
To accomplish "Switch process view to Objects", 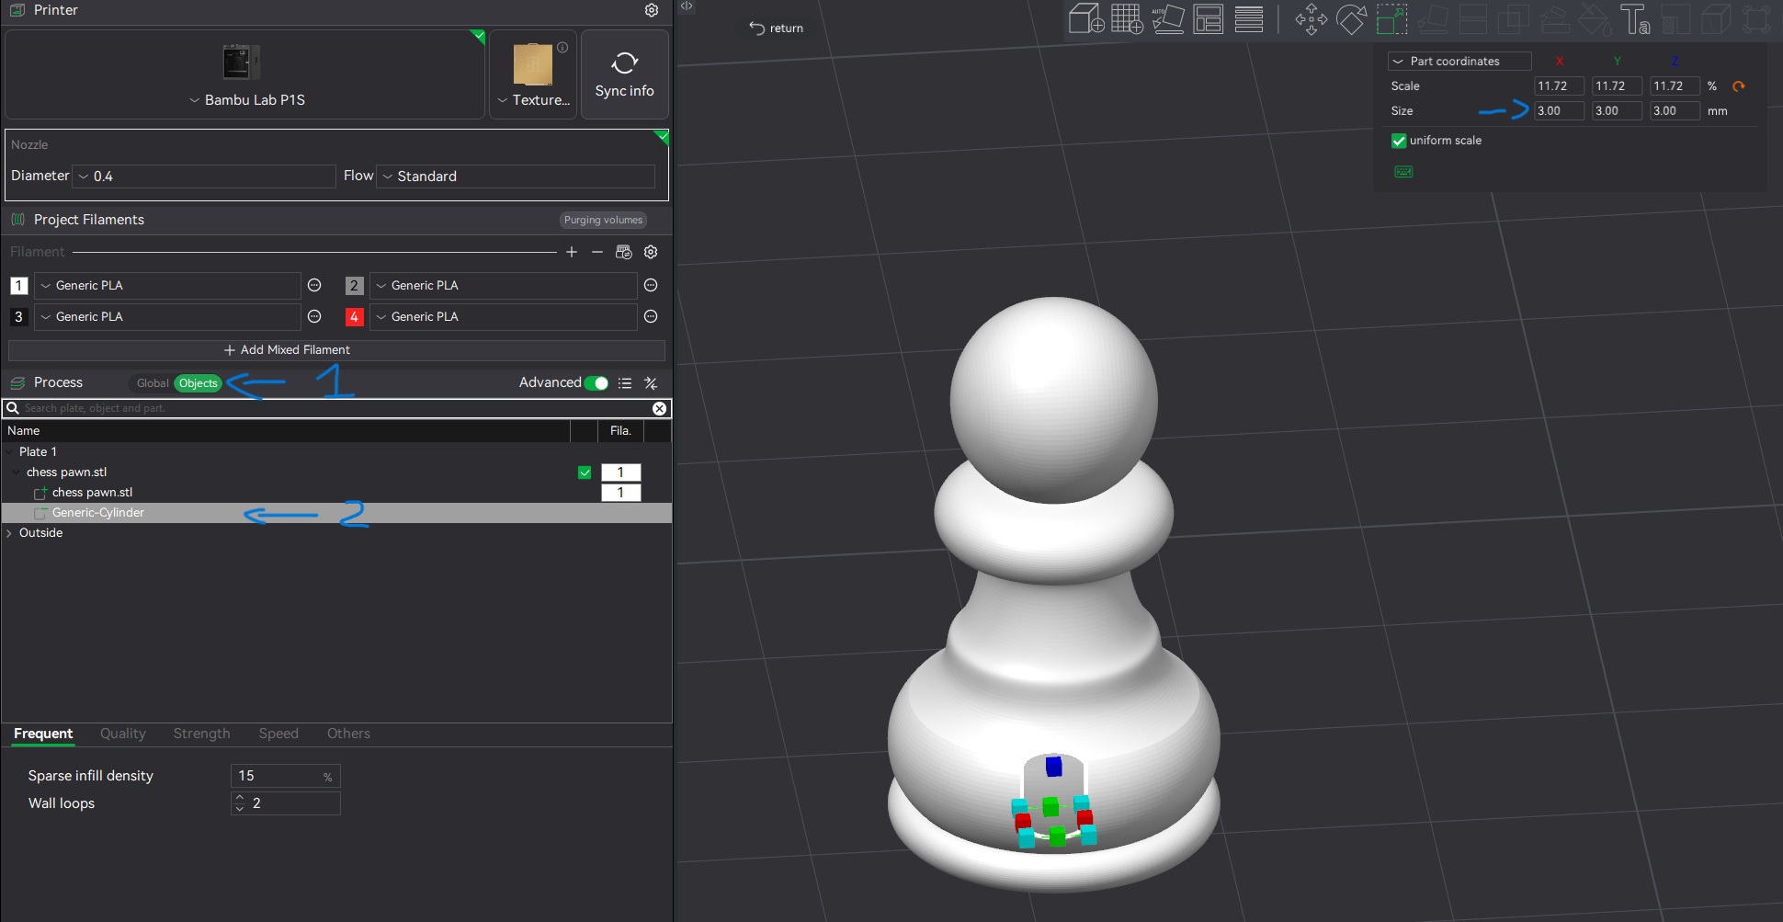I will coord(199,383).
